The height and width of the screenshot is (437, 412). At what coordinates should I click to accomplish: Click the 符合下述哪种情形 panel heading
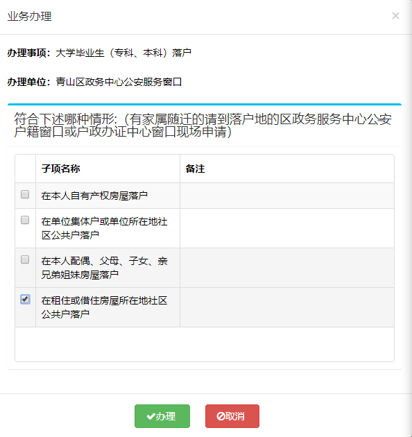click(x=203, y=126)
